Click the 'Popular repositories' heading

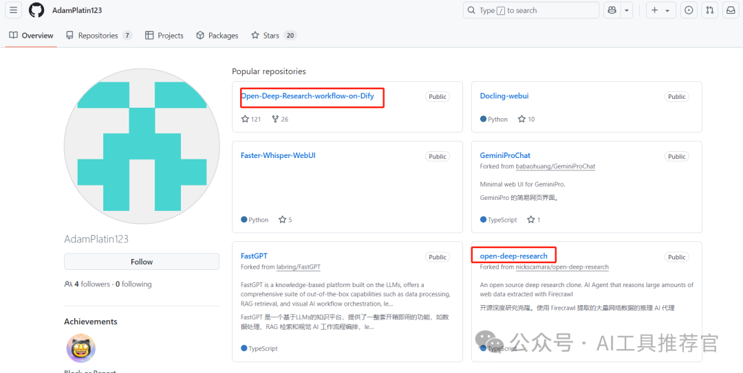pos(269,71)
